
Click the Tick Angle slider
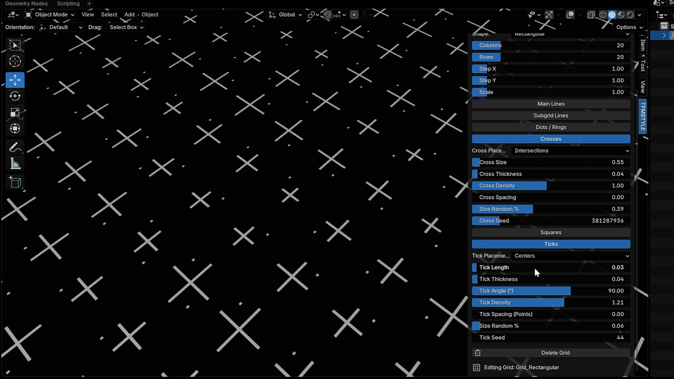(550, 291)
